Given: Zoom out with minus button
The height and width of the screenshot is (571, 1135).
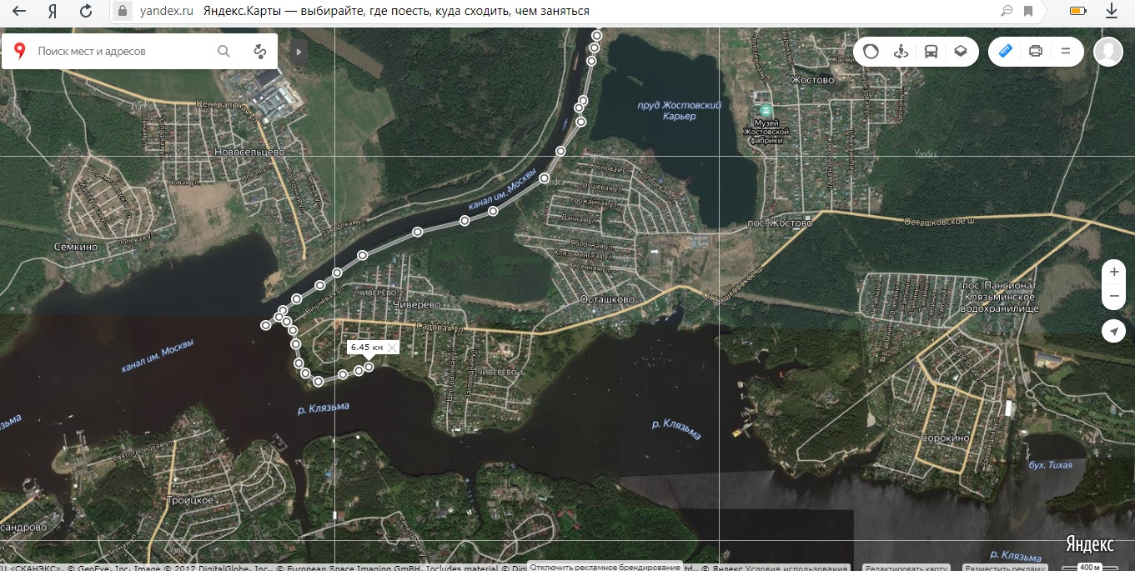Looking at the screenshot, I should (x=1113, y=296).
